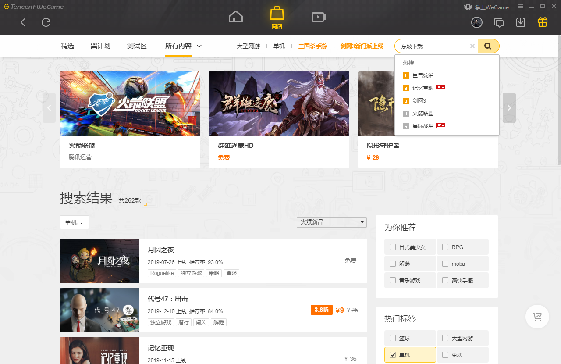561x364 pixels.
Task: Open the shopping cart floating button
Action: tap(537, 317)
